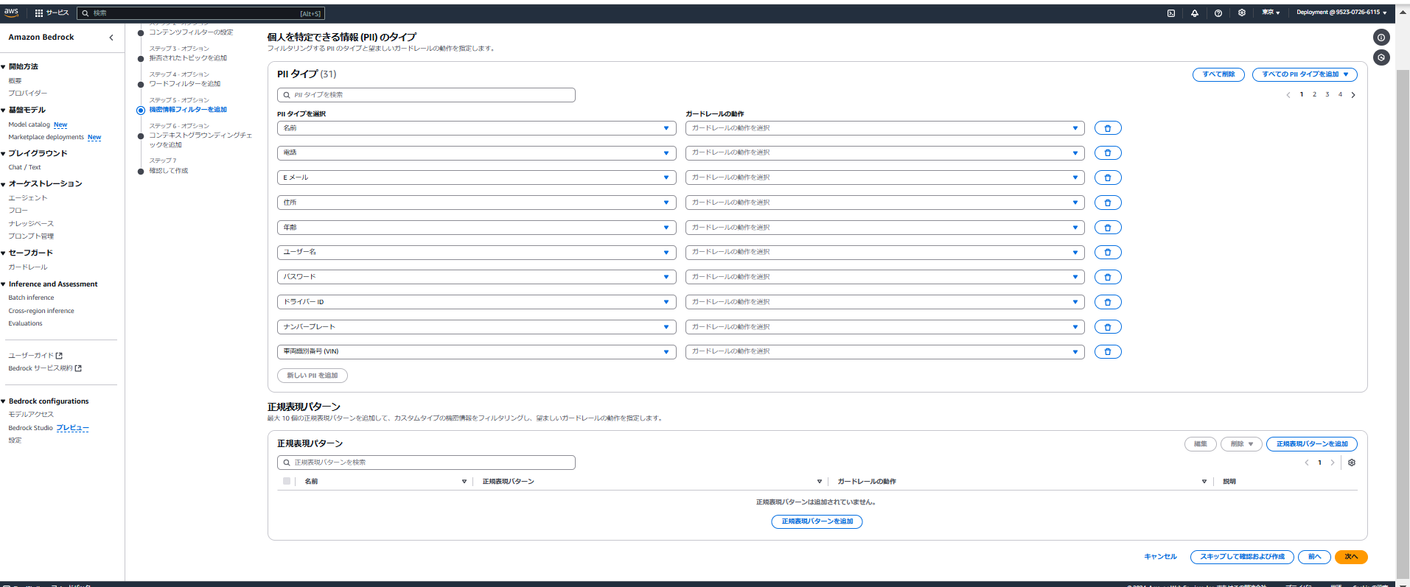The width and height of the screenshot is (1410, 587).
Task: Click the キャンセル link
Action: [x=1160, y=557]
